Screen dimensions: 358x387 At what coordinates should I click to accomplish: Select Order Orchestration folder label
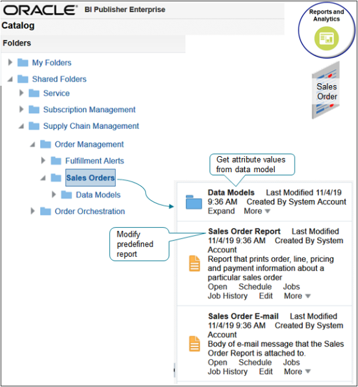(90, 212)
